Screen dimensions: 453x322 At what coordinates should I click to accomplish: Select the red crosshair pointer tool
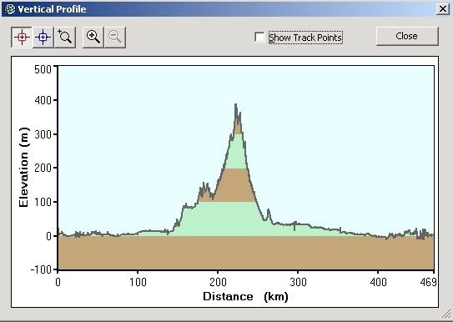coord(22,38)
